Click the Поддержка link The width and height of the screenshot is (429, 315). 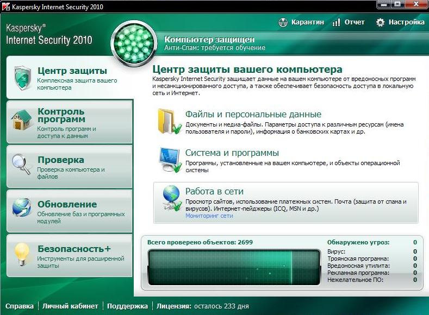127,306
